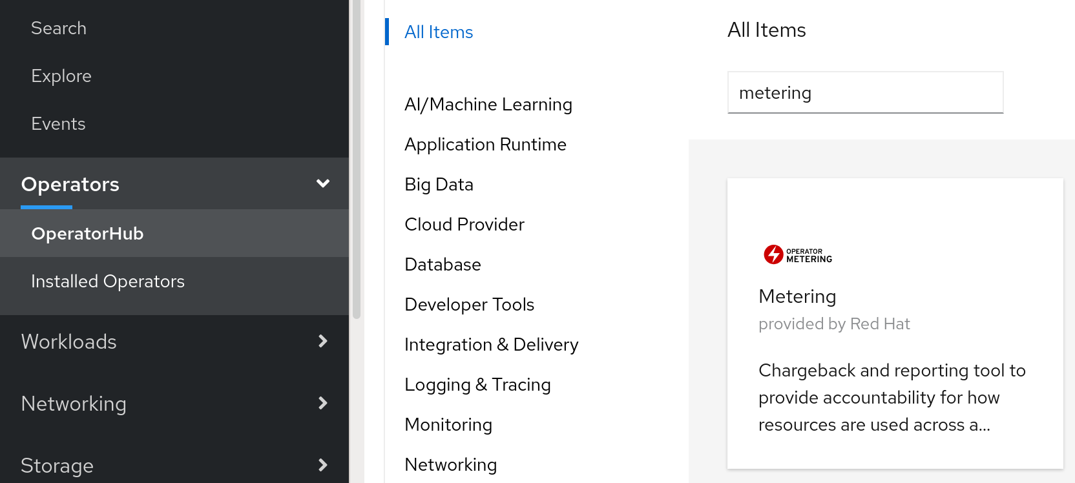The width and height of the screenshot is (1075, 483).
Task: Expand the Networking sidebar section arrow
Action: (x=323, y=404)
